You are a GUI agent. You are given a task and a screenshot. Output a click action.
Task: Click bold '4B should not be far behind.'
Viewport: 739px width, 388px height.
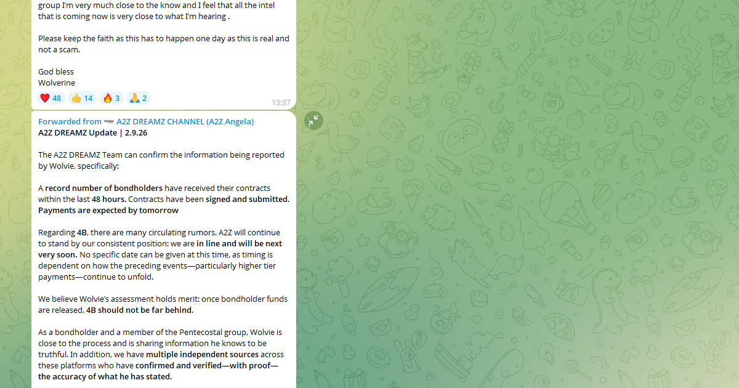click(140, 310)
